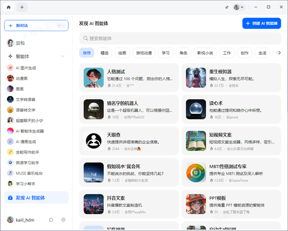Viewport: 288px width, 231px height.
Task: Open account avatar dropdown in title bar
Action: tap(239, 7)
